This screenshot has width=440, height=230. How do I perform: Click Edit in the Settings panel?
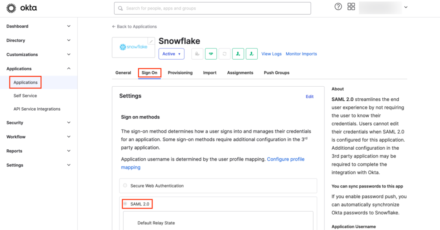point(309,97)
